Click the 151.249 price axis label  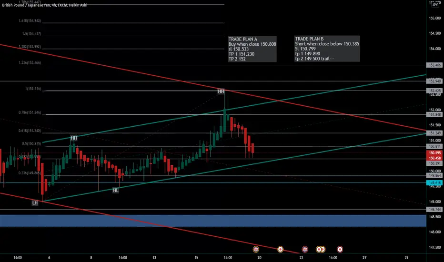tap(434, 133)
